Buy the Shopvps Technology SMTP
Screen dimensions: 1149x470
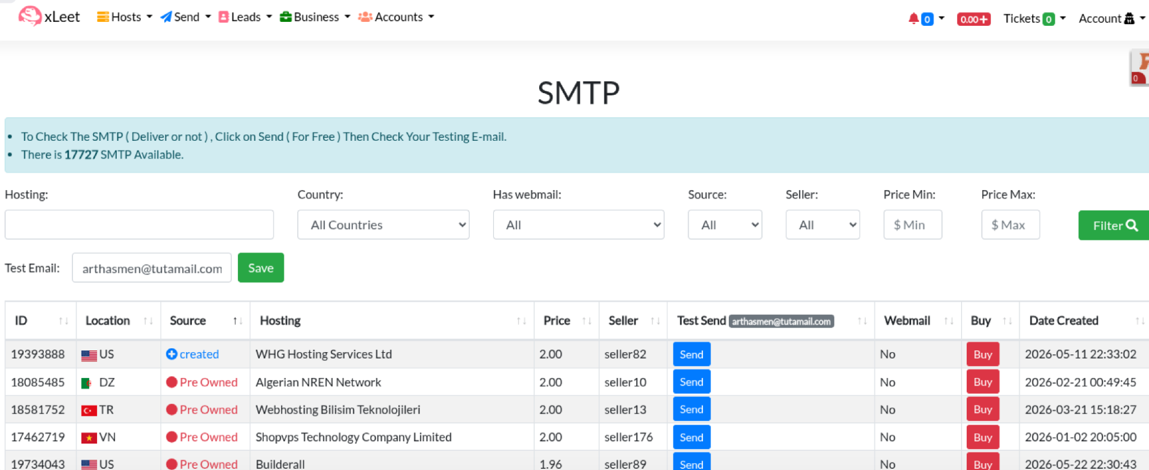click(983, 437)
